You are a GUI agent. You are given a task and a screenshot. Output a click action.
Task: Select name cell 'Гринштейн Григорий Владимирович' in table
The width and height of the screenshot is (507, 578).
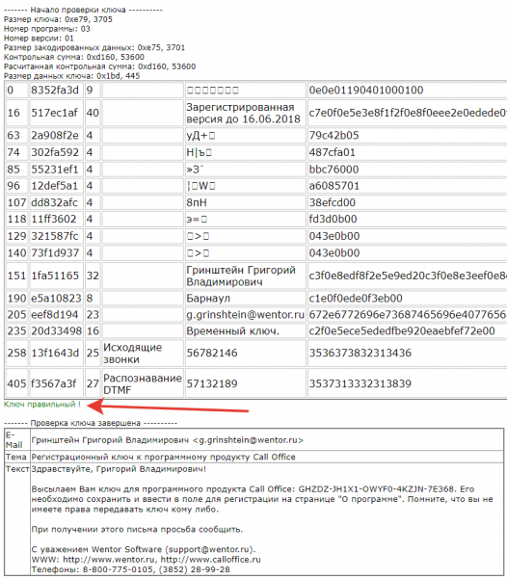point(245,276)
